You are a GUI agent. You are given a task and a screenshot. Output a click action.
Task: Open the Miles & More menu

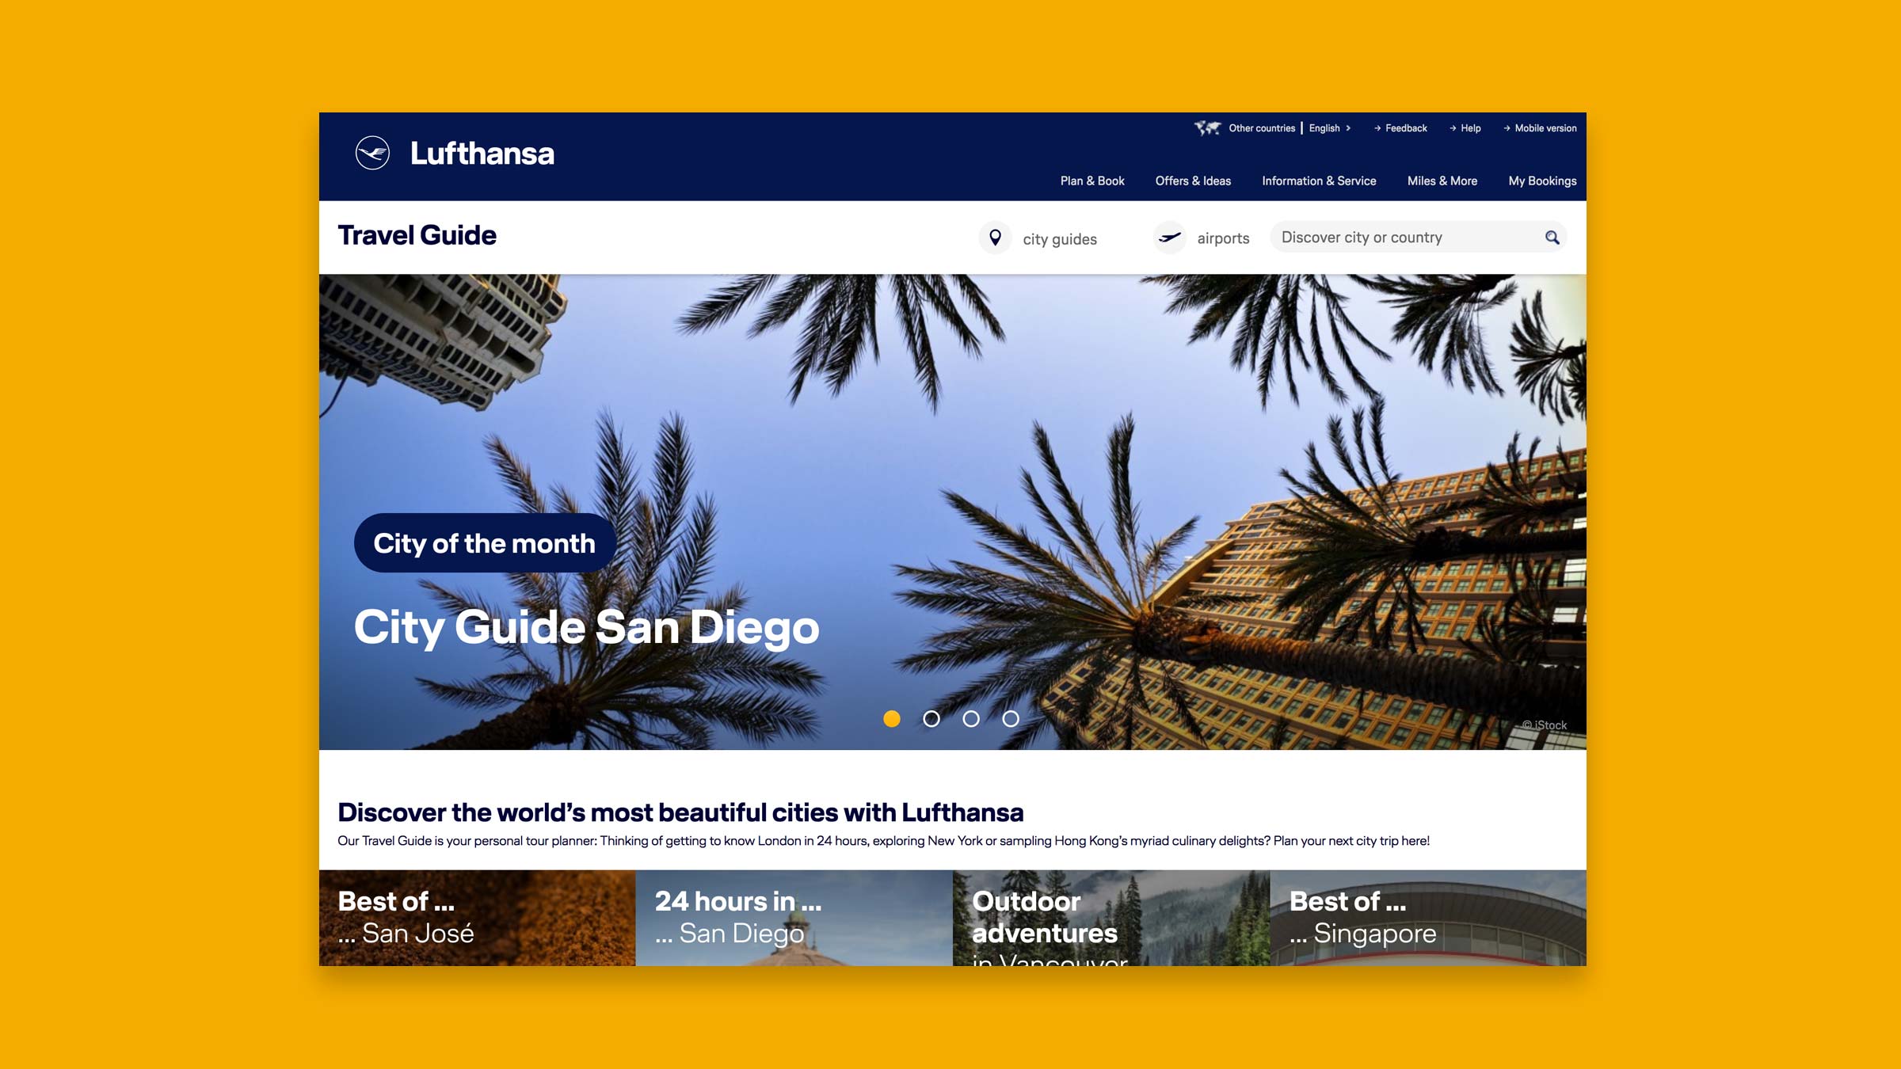click(1442, 181)
